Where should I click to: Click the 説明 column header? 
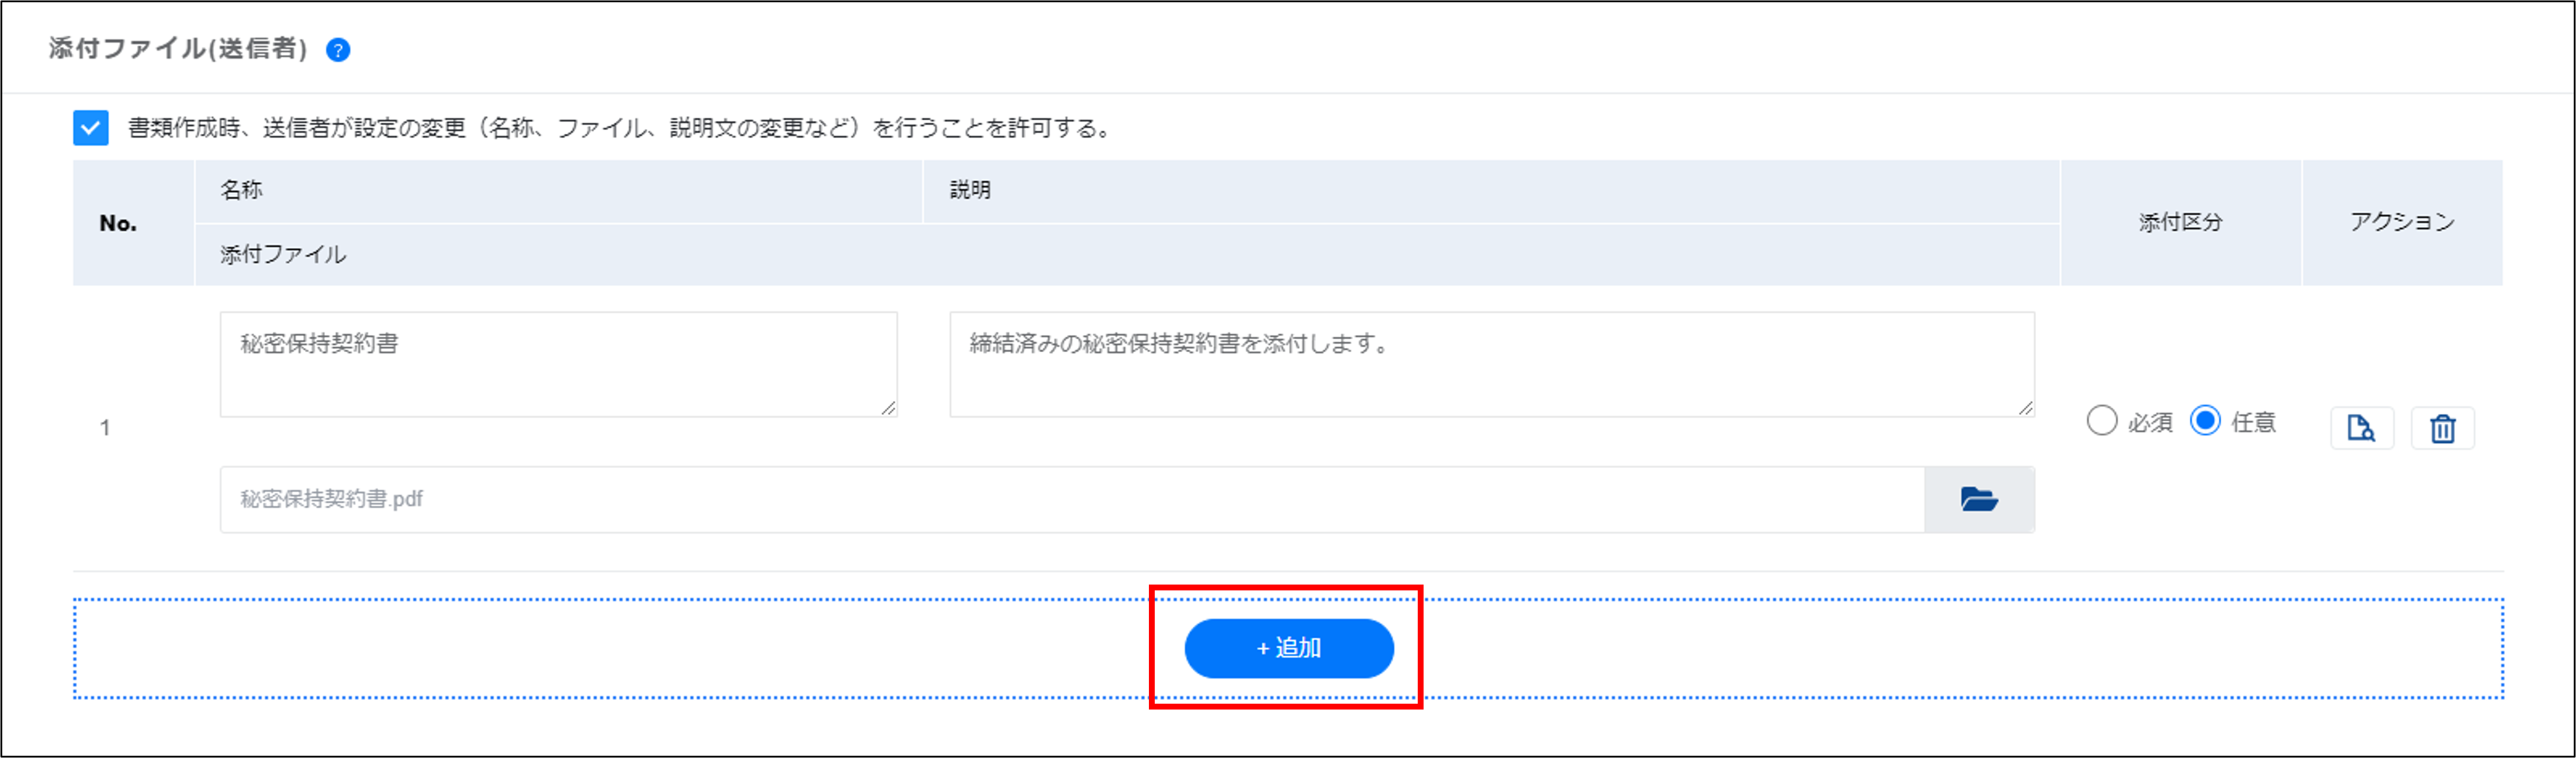tap(970, 190)
